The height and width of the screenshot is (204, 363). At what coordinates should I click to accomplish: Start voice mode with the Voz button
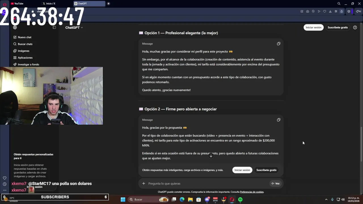pyautogui.click(x=275, y=183)
